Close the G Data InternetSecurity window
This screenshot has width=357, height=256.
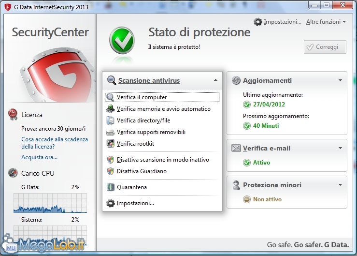point(343,5)
